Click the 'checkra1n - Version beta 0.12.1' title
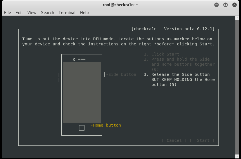 click(173, 29)
